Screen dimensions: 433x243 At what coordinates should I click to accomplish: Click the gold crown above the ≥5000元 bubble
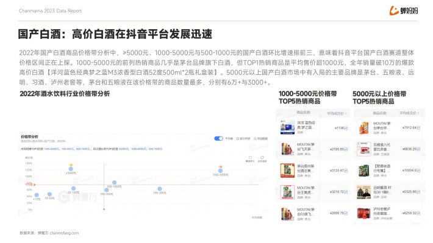tap(71, 164)
